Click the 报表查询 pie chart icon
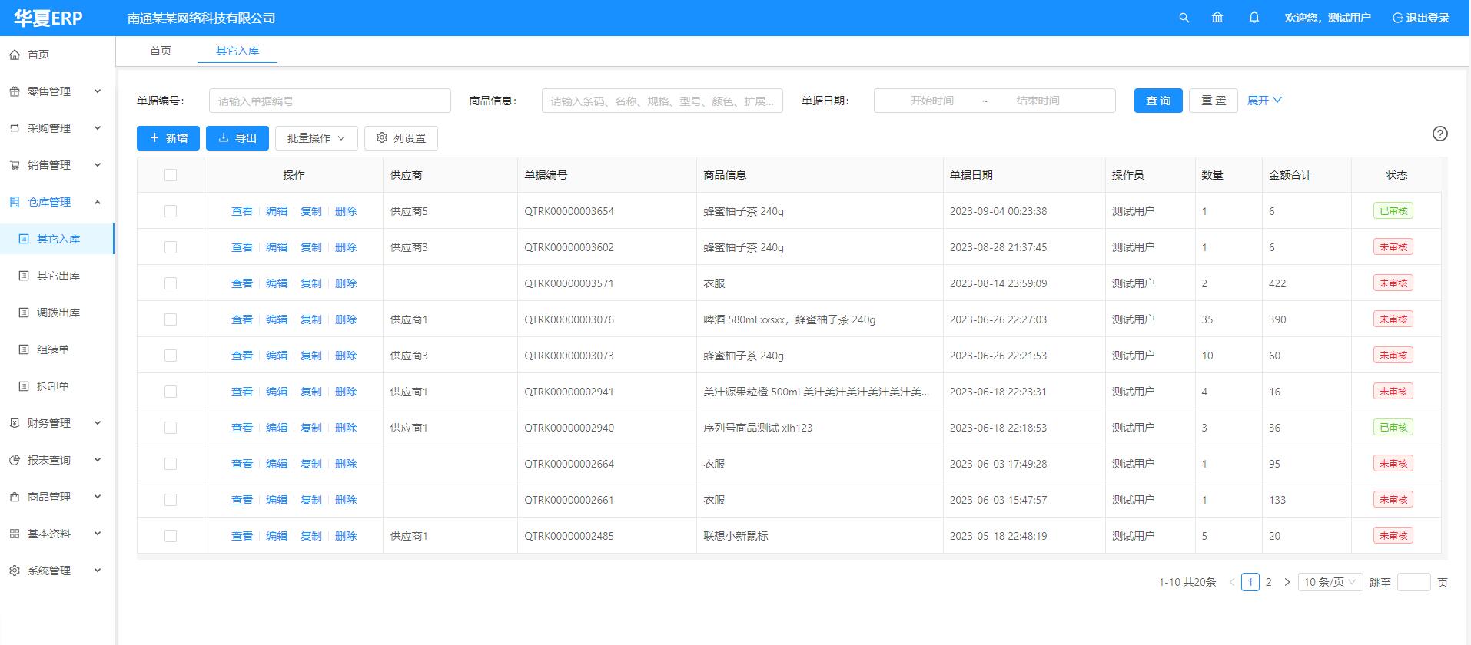 pyautogui.click(x=15, y=460)
